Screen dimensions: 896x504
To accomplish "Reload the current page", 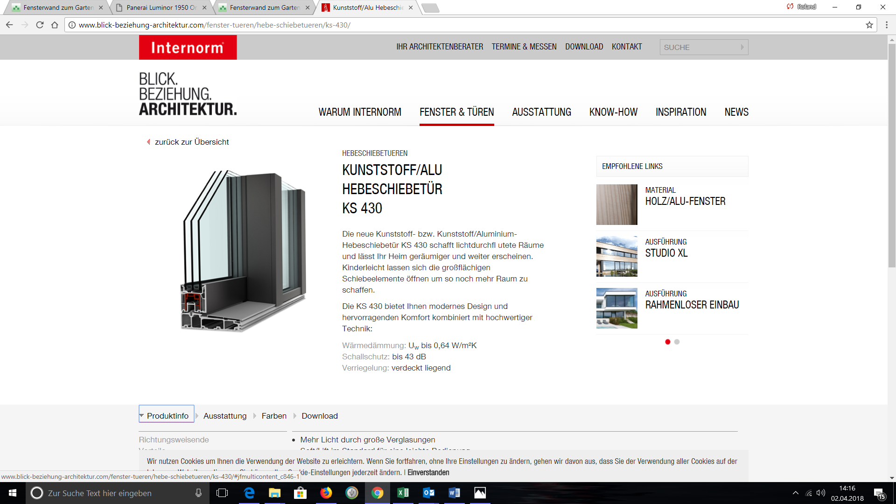I will [x=40, y=25].
